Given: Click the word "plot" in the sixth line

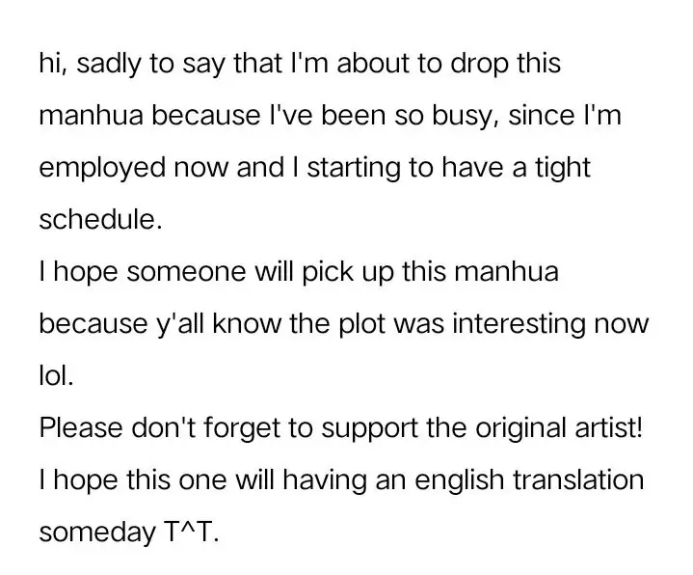Looking at the screenshot, I should tap(366, 323).
